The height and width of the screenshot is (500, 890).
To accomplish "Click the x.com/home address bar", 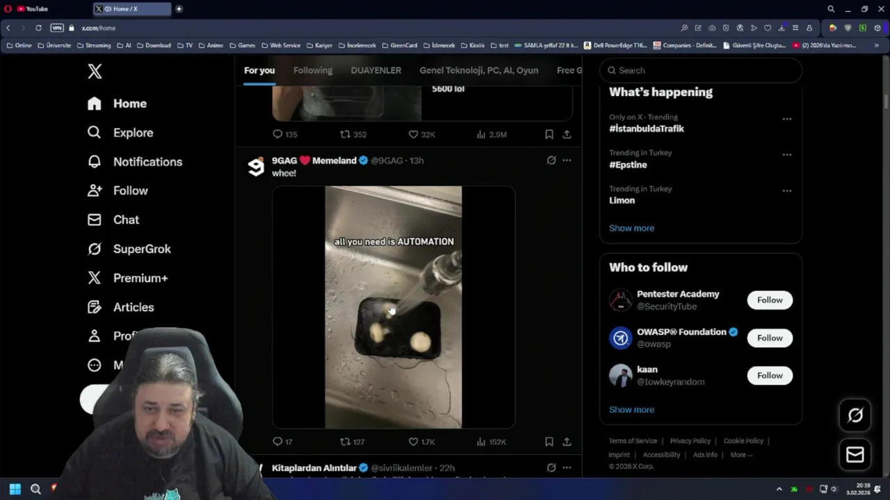I will click(99, 28).
